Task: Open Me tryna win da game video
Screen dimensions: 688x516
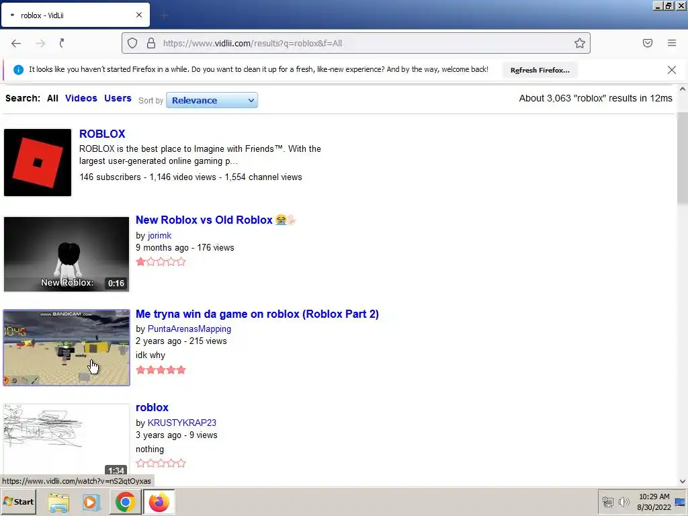Action: (257, 314)
